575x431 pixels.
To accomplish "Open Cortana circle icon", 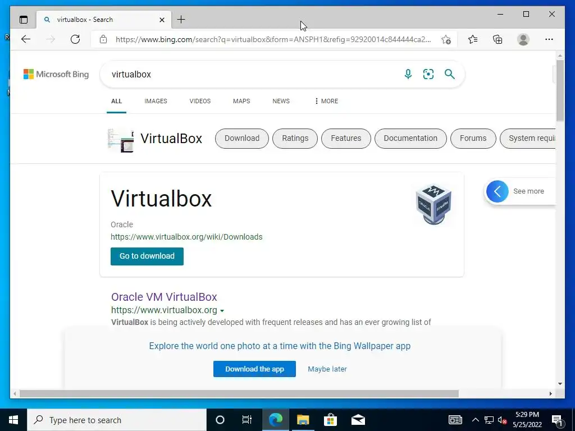I will click(x=220, y=420).
